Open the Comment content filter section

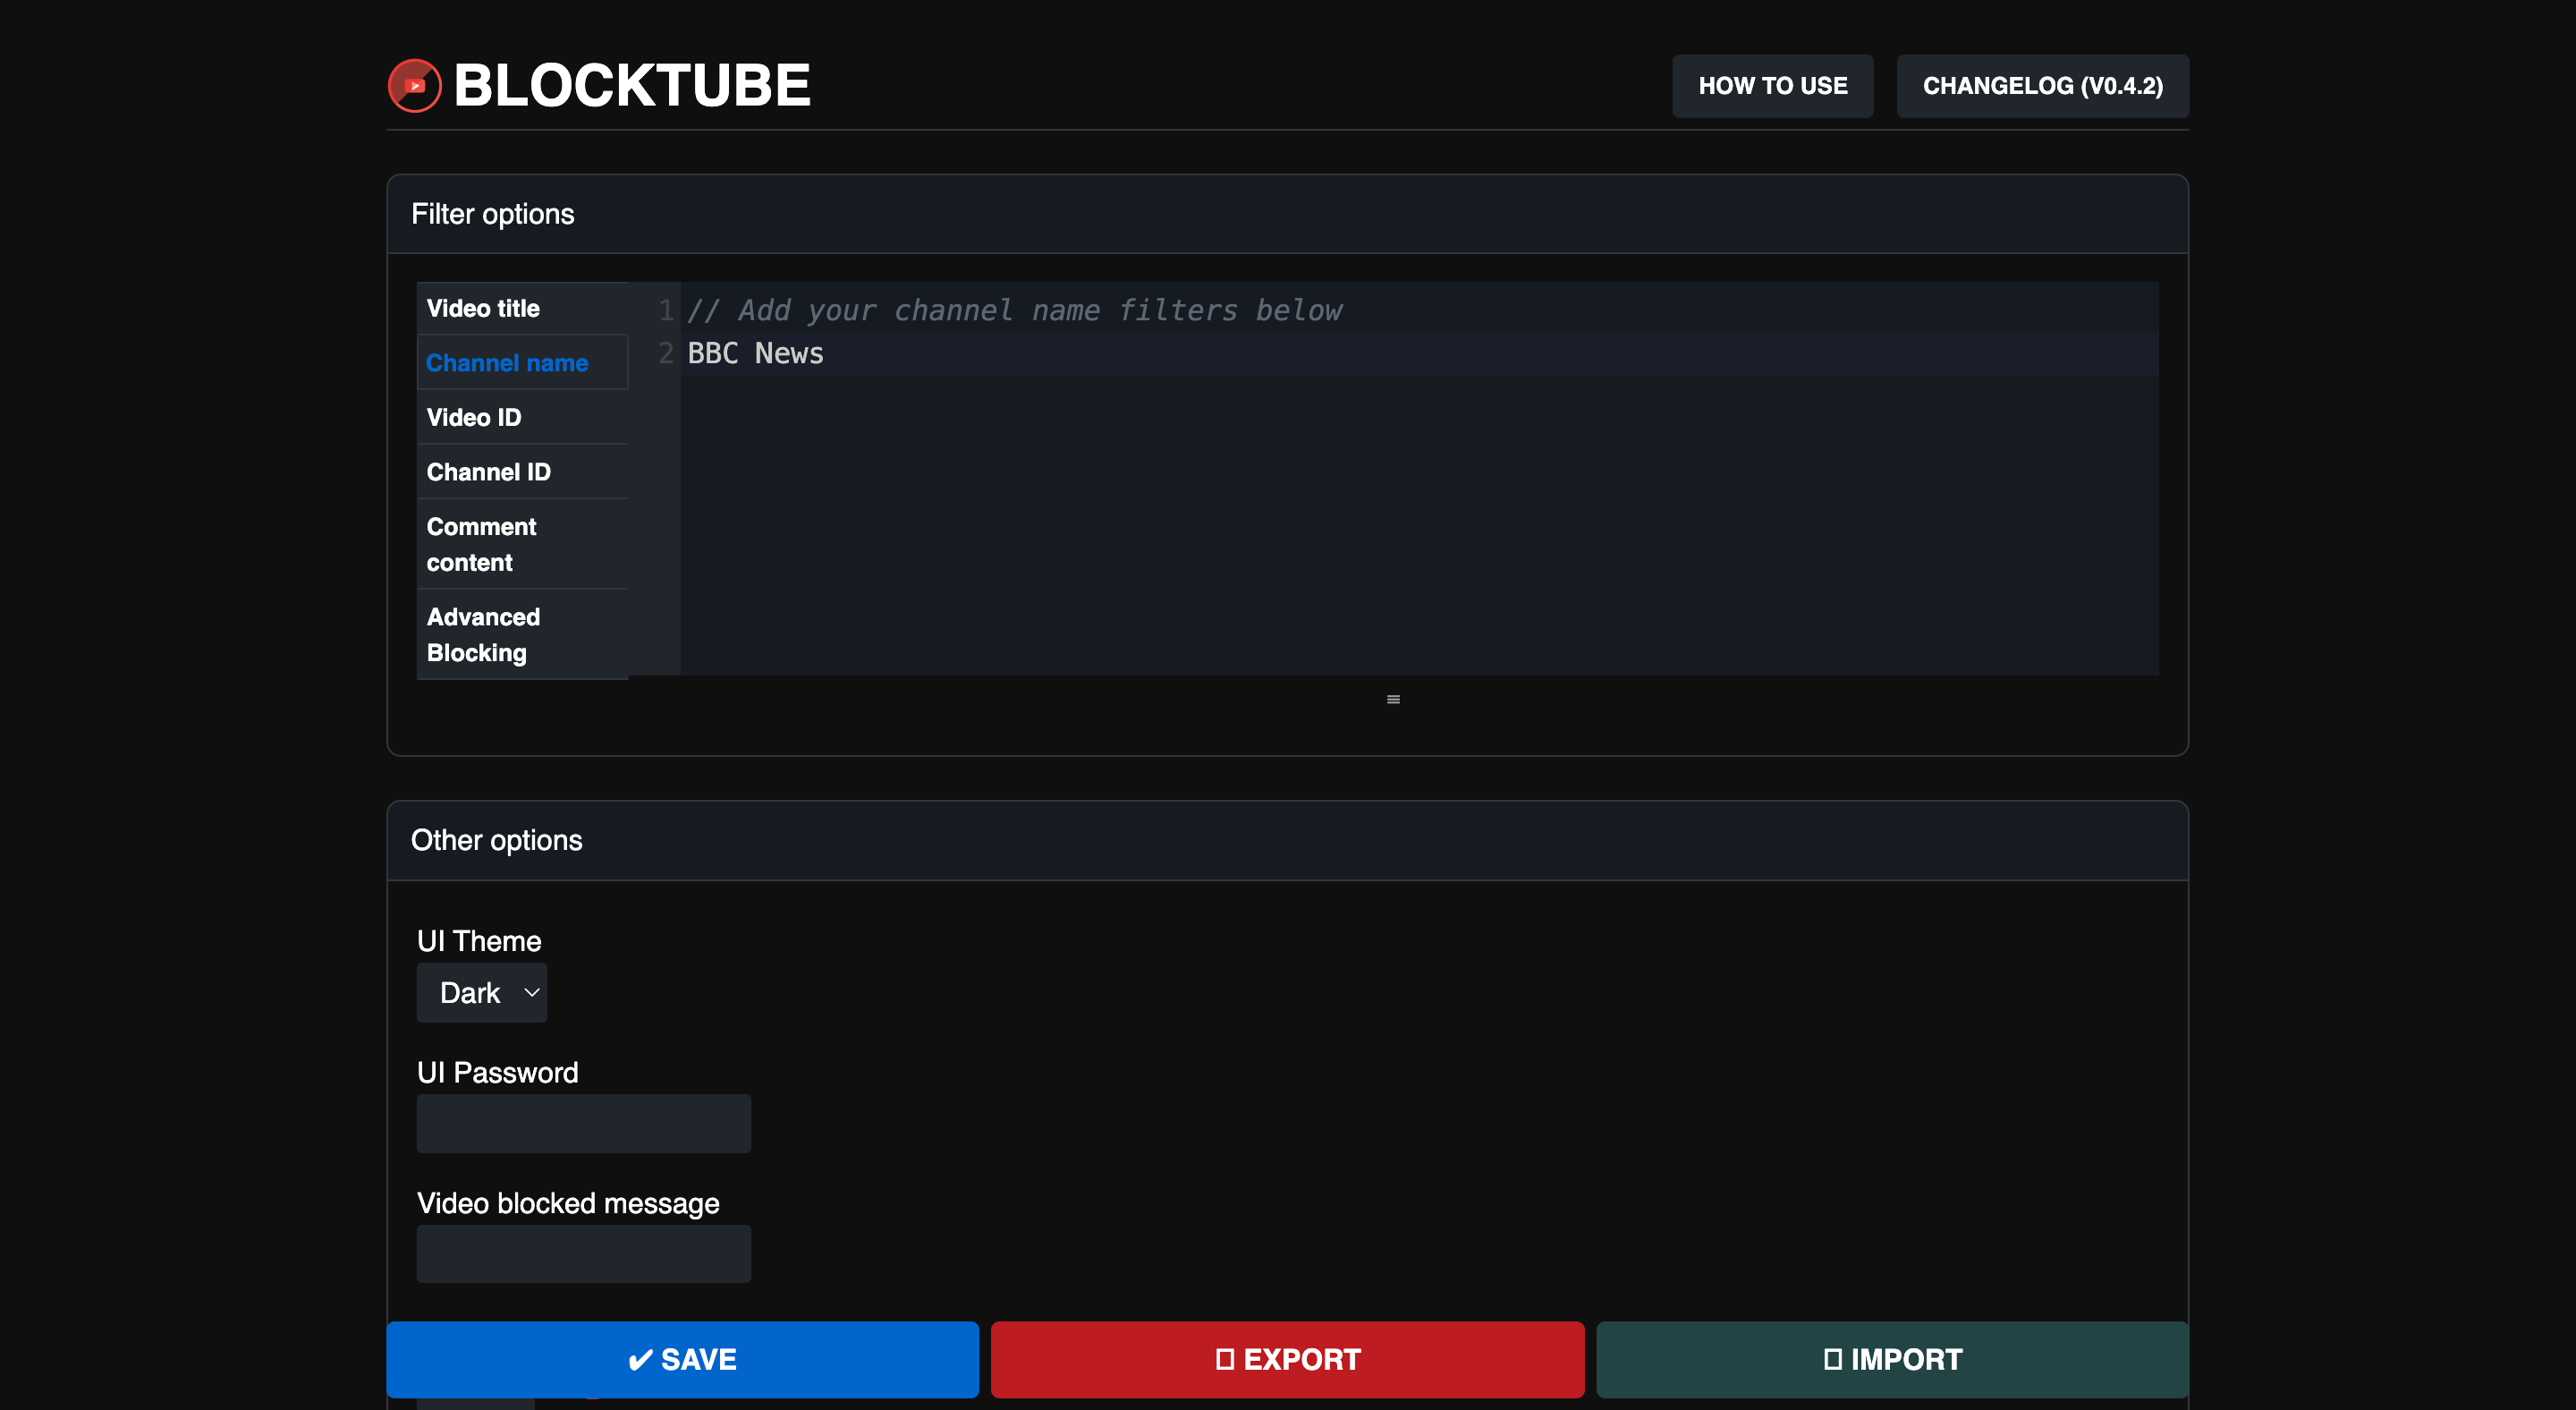point(481,544)
